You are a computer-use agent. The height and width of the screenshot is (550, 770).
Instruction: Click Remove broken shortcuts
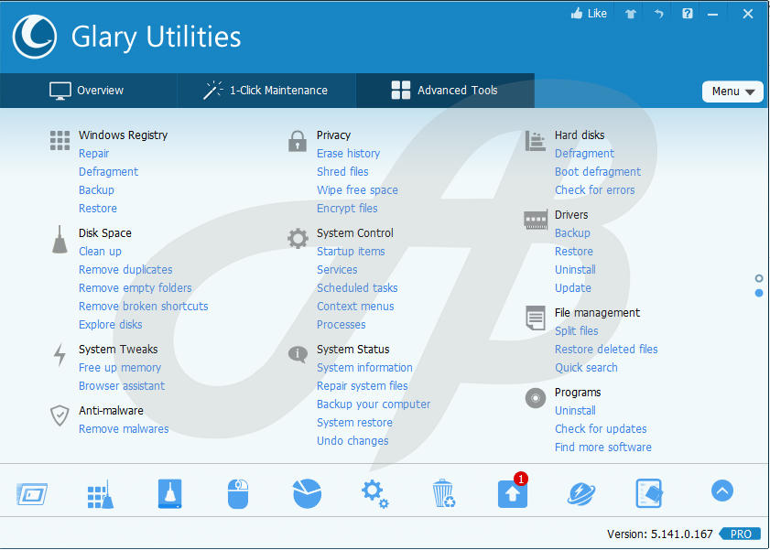click(x=144, y=307)
